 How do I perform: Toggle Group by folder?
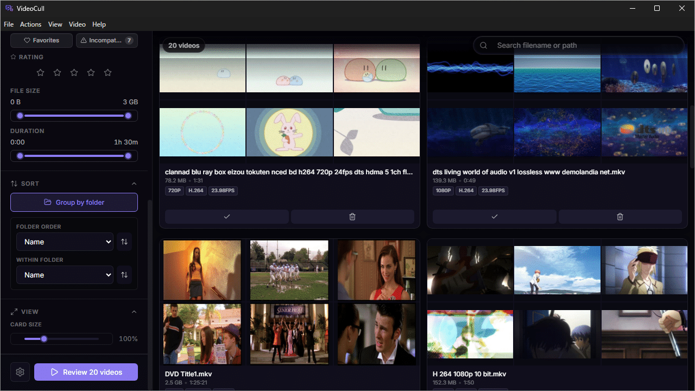click(74, 202)
